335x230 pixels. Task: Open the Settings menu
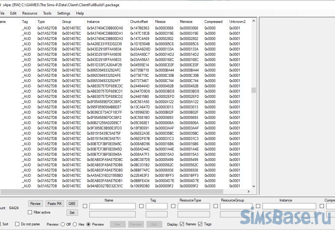[64, 13]
